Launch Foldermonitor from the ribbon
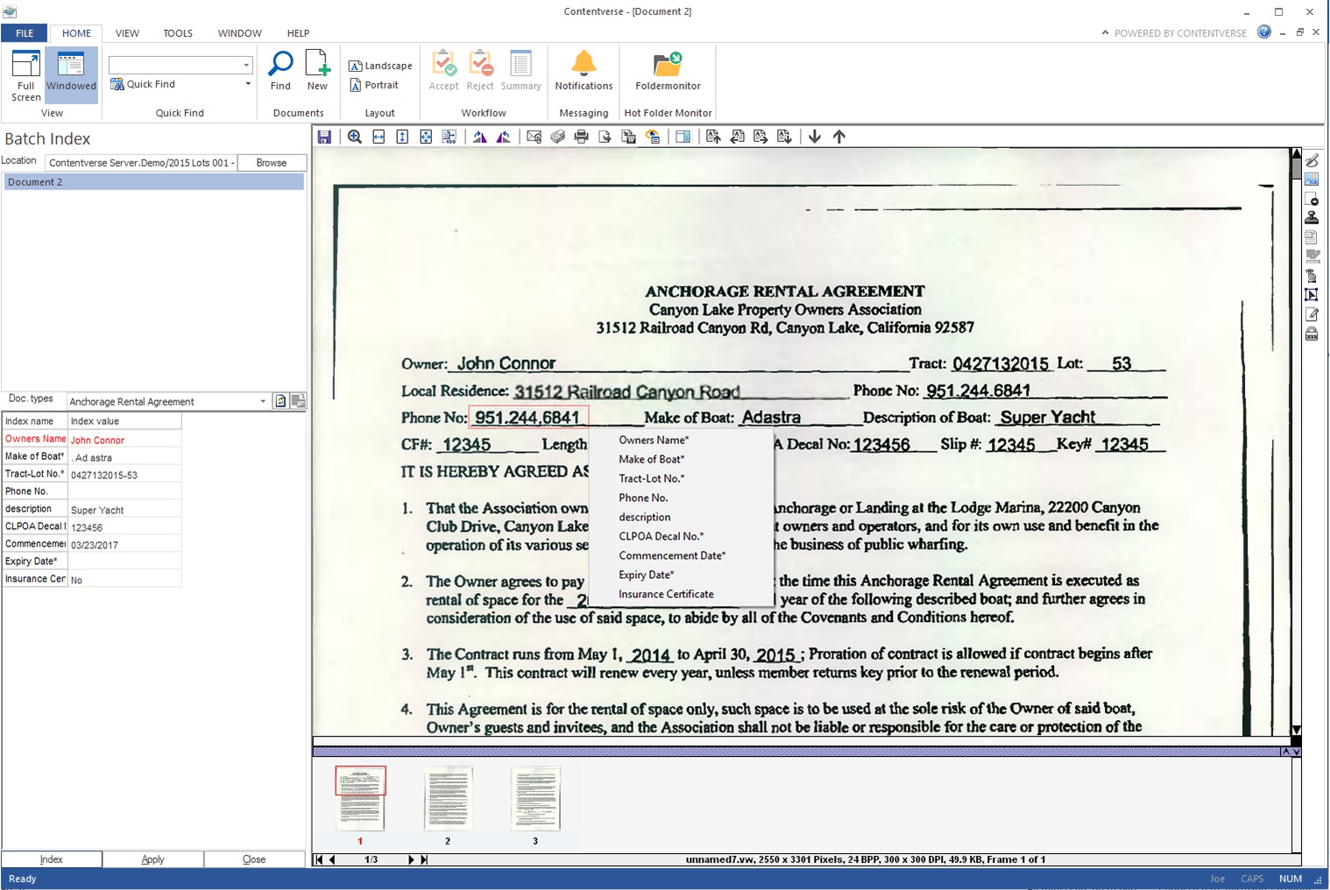The image size is (1330, 890). 668,70
